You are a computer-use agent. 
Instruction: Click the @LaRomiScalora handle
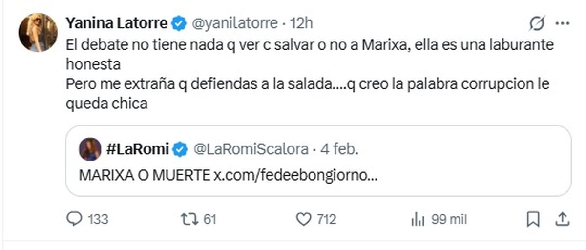[x=251, y=149]
